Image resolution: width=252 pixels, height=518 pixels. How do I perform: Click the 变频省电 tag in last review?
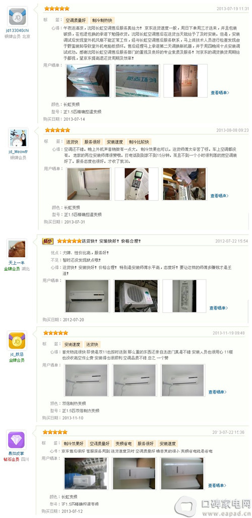pyautogui.click(x=123, y=444)
